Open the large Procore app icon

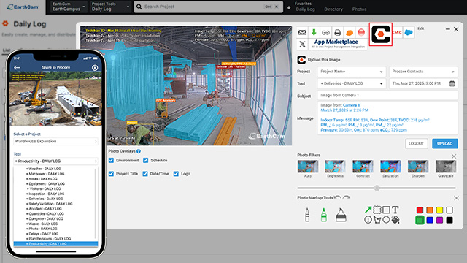(x=381, y=34)
